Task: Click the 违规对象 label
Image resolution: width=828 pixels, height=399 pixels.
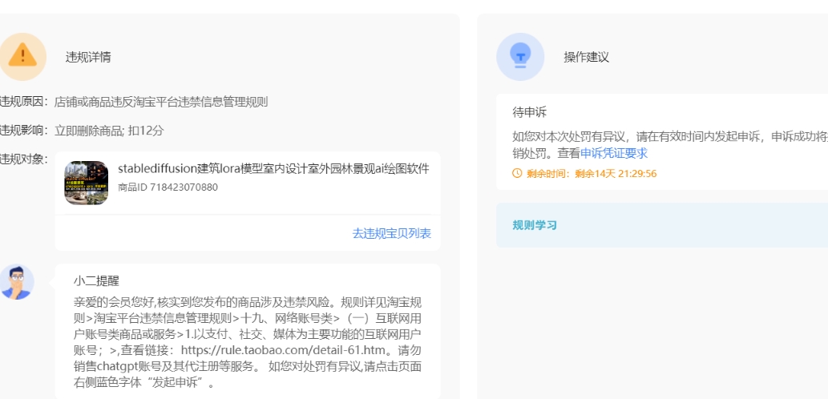Action: pyautogui.click(x=24, y=159)
